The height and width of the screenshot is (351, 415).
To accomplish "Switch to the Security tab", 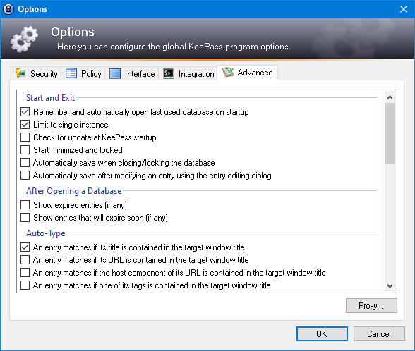I will point(36,73).
